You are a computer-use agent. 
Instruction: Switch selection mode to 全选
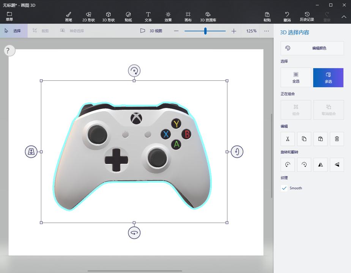[296, 78]
